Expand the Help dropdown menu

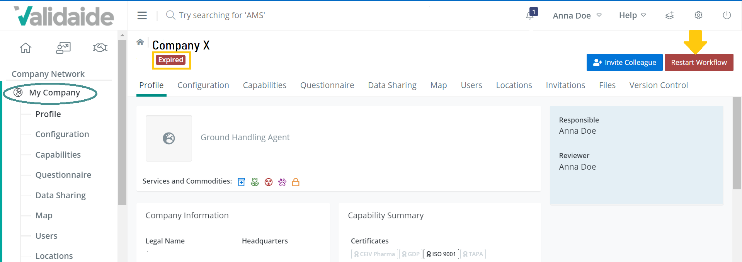pyautogui.click(x=632, y=15)
